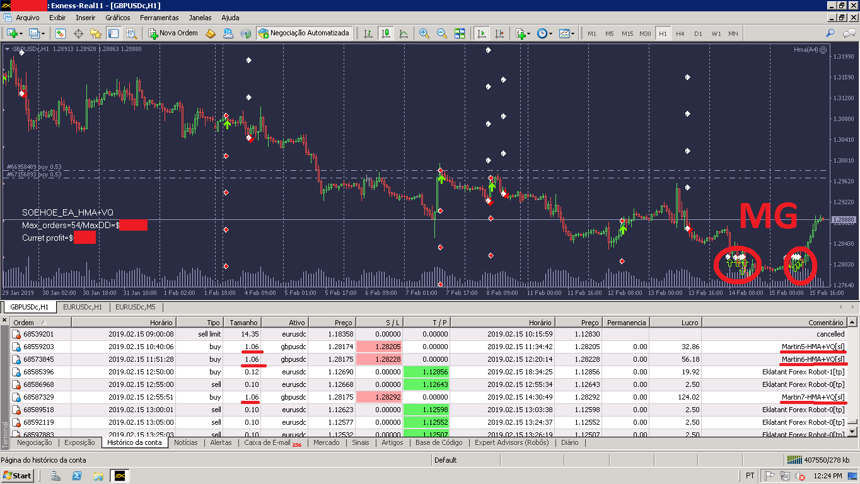Viewport: 860px width, 484px height.
Task: Toggle the Terminal panel icon
Action: [113, 33]
